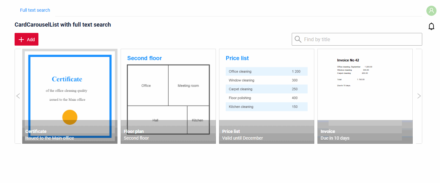440x183 pixels.
Task: Click the "Kitchen cleaning" row in the price list
Action: (x=267, y=107)
